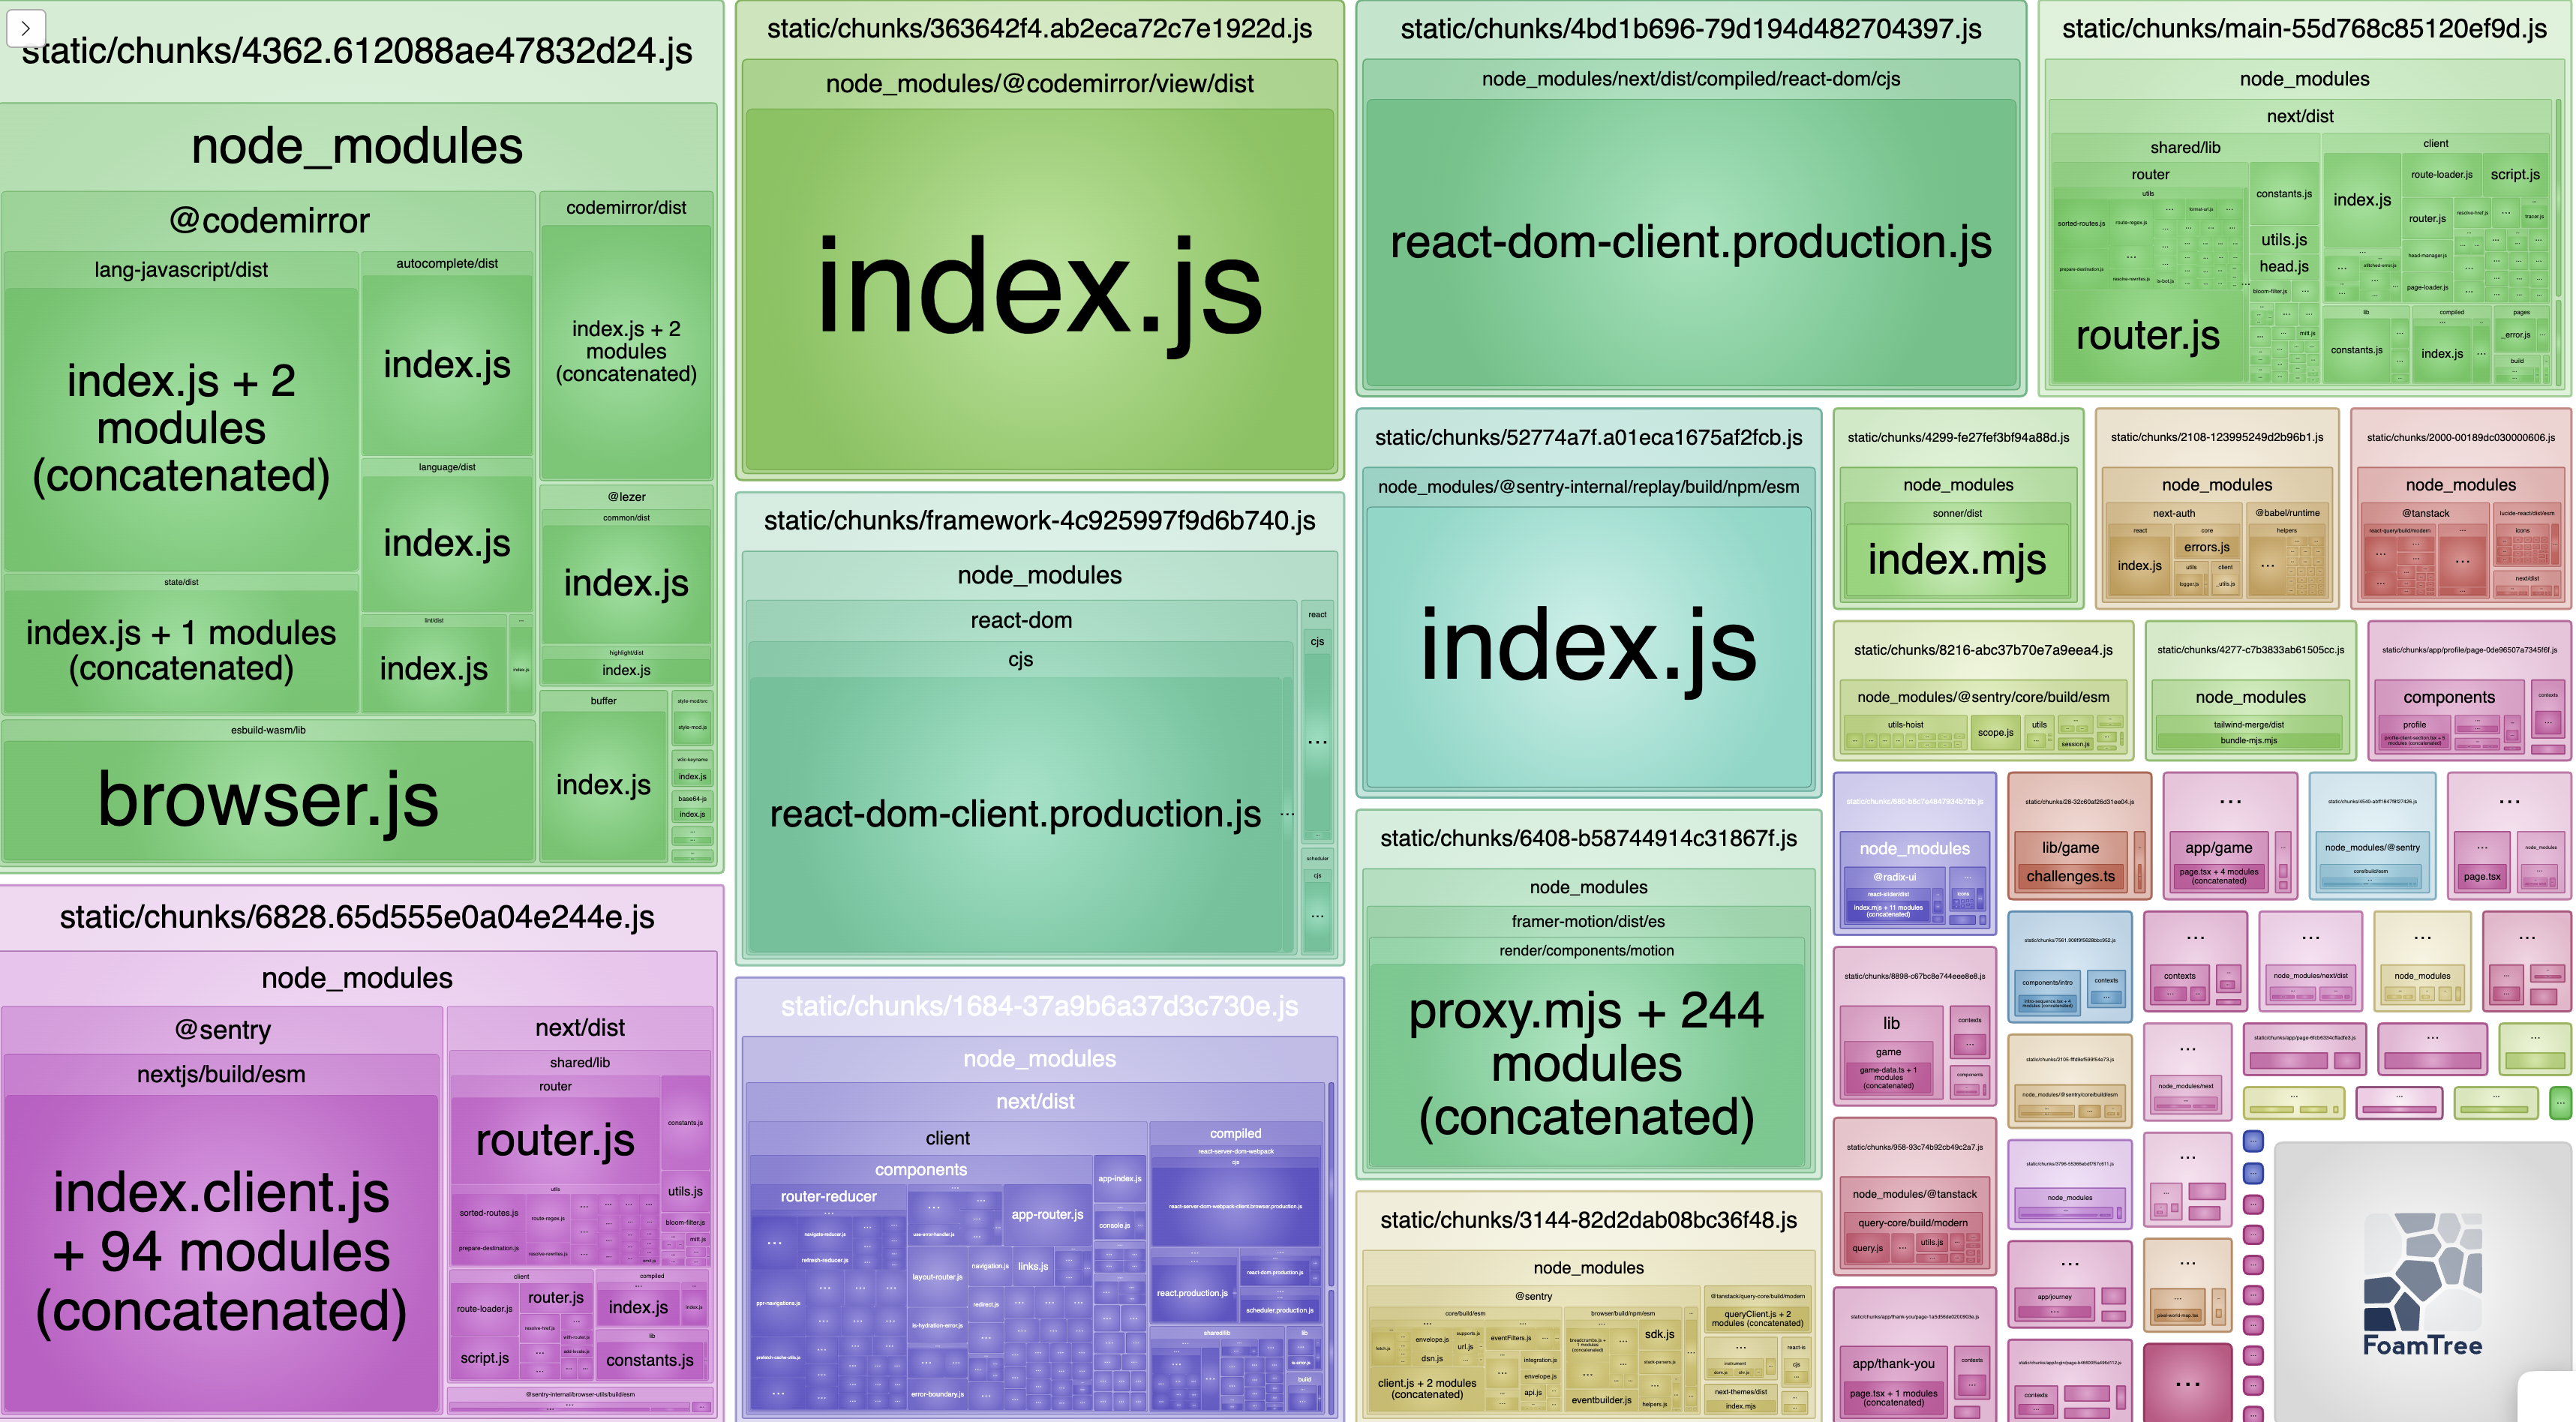Select router.js in the 6828 chunk shared/lib
The height and width of the screenshot is (1422, 2576).
555,1140
